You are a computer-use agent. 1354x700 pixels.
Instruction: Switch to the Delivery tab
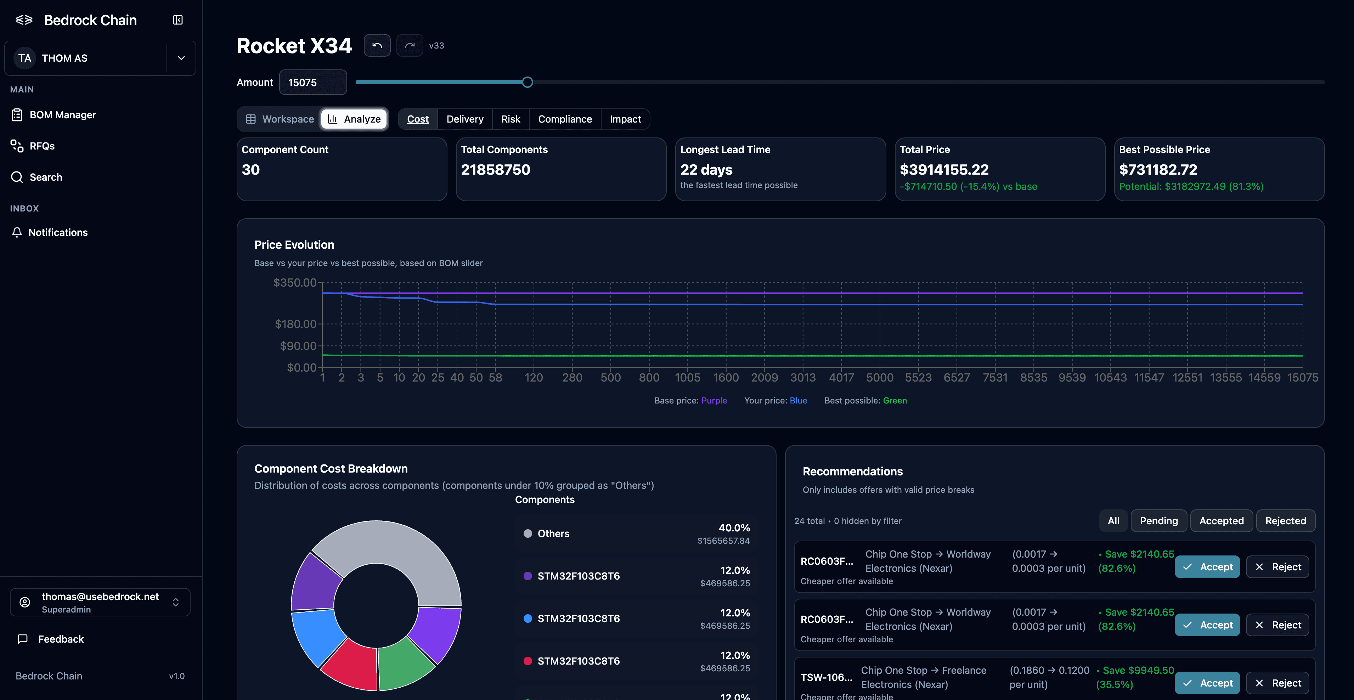(x=465, y=119)
